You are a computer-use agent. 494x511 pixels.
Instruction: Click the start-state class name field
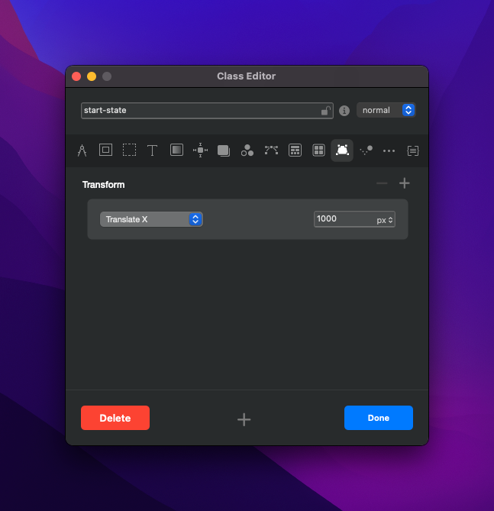tap(199, 110)
